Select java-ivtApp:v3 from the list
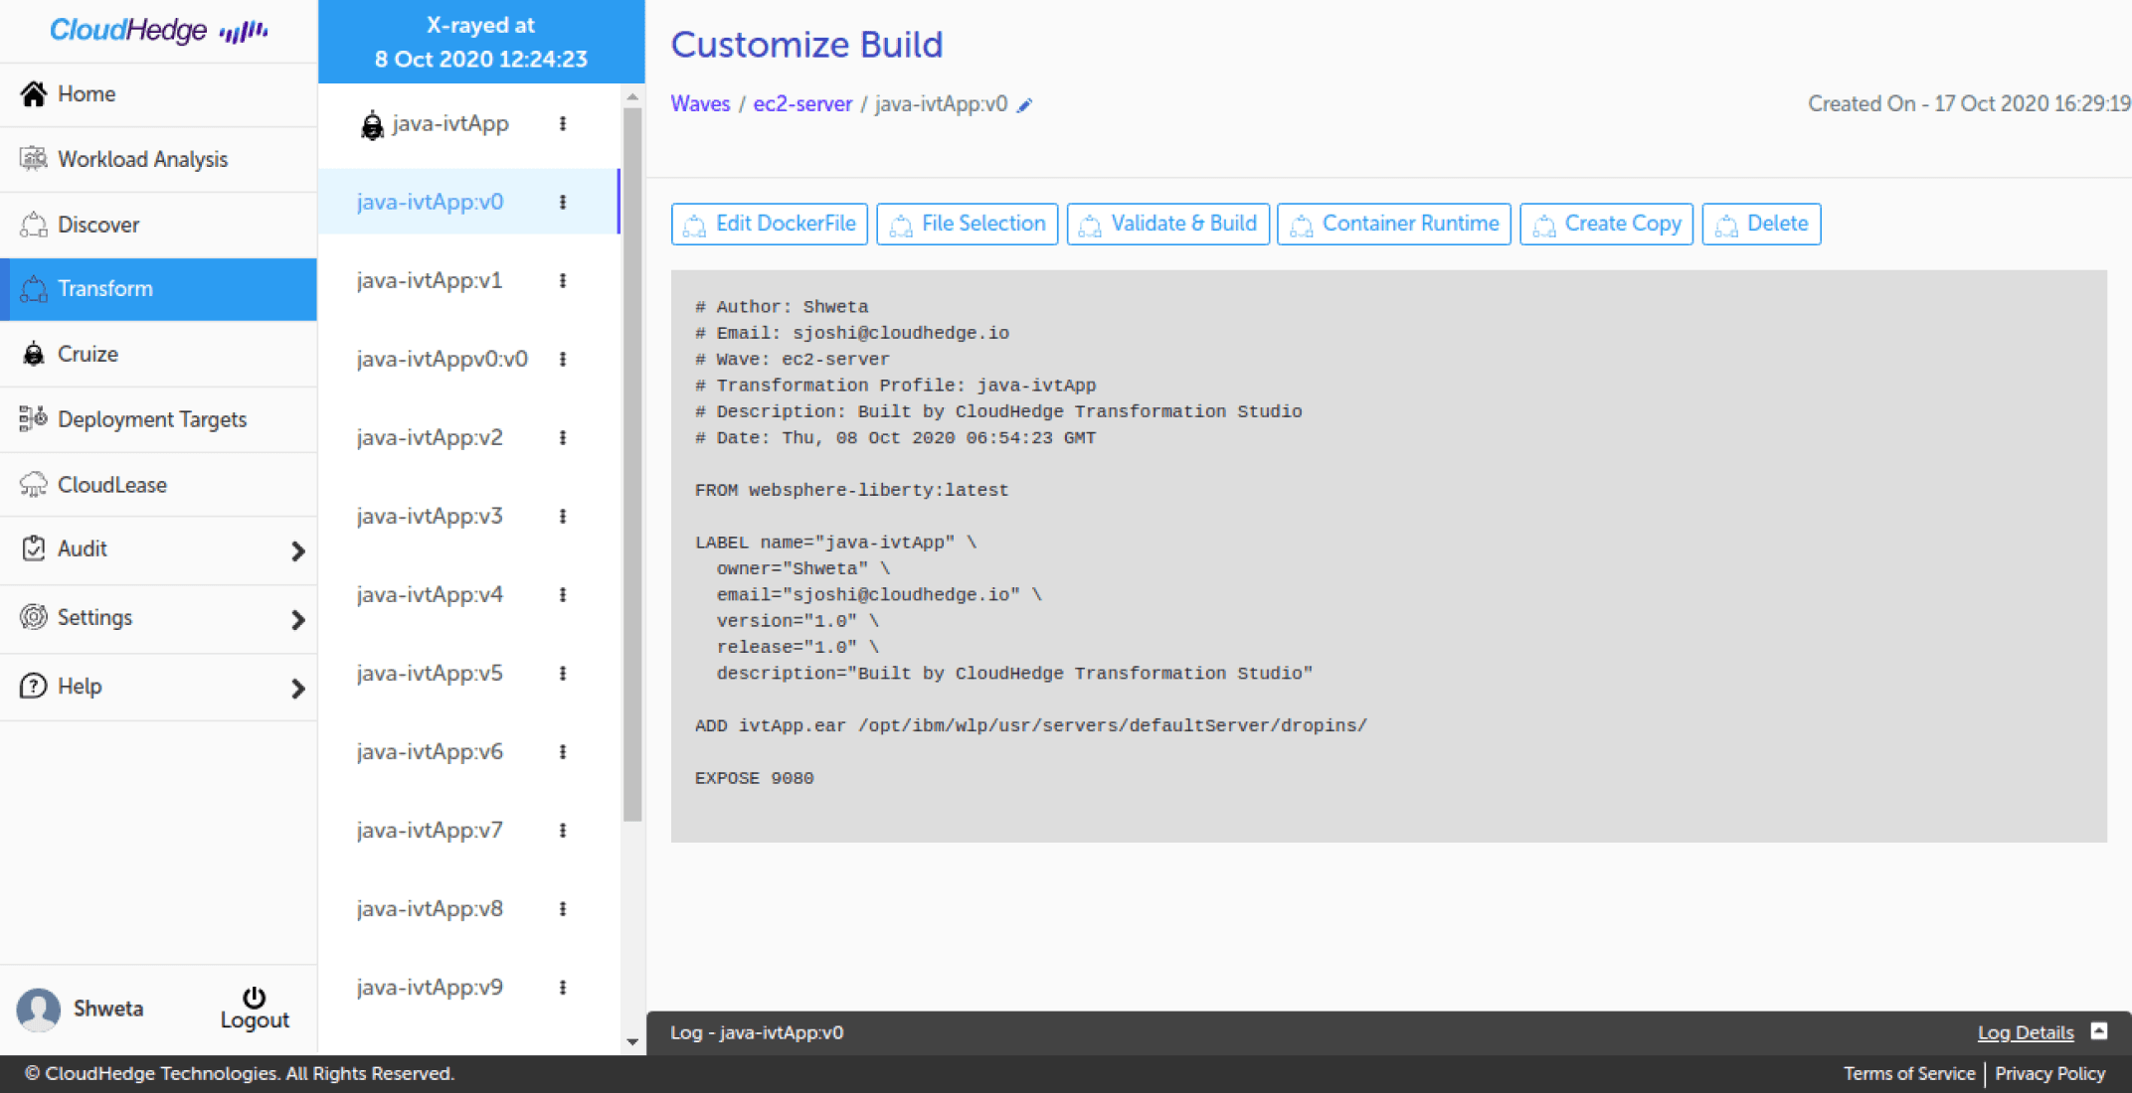The width and height of the screenshot is (2132, 1093). [430, 516]
